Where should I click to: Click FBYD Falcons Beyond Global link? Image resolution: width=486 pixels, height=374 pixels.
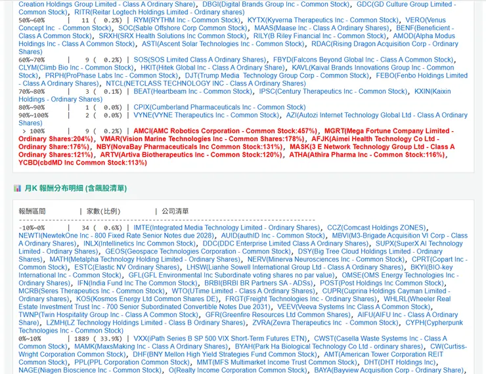point(364,60)
